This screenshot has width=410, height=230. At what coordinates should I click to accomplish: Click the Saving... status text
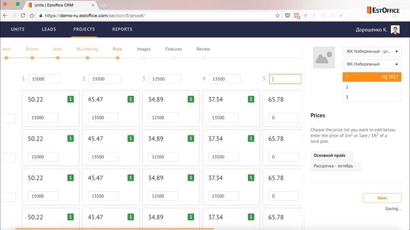(x=393, y=209)
